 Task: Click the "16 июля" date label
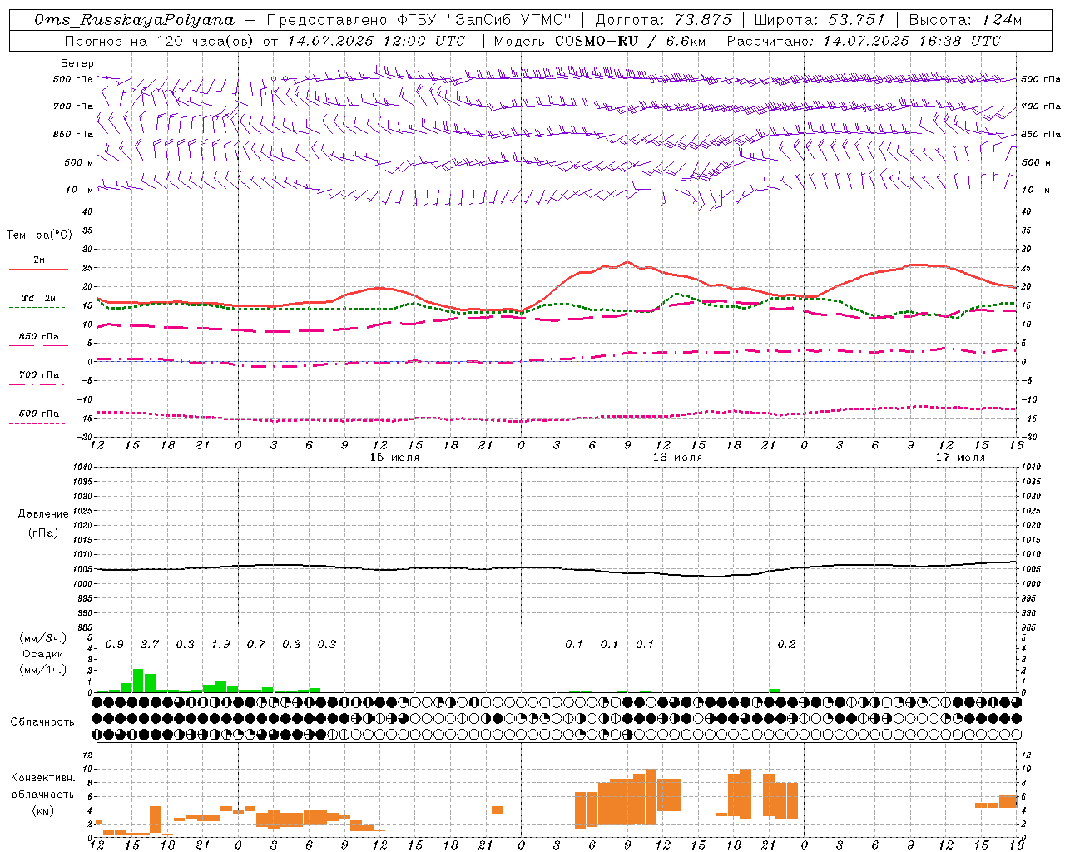coord(677,458)
